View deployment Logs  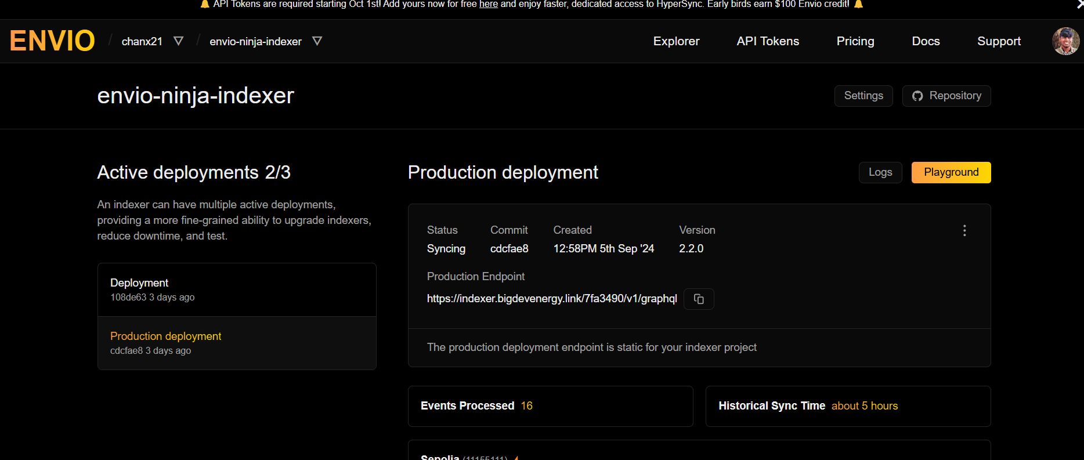[x=880, y=172]
